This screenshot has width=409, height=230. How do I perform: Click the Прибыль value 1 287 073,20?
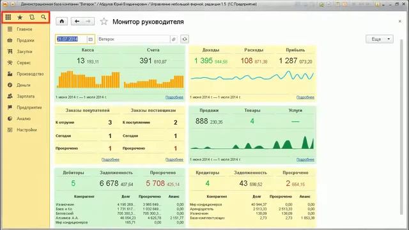[295, 61]
